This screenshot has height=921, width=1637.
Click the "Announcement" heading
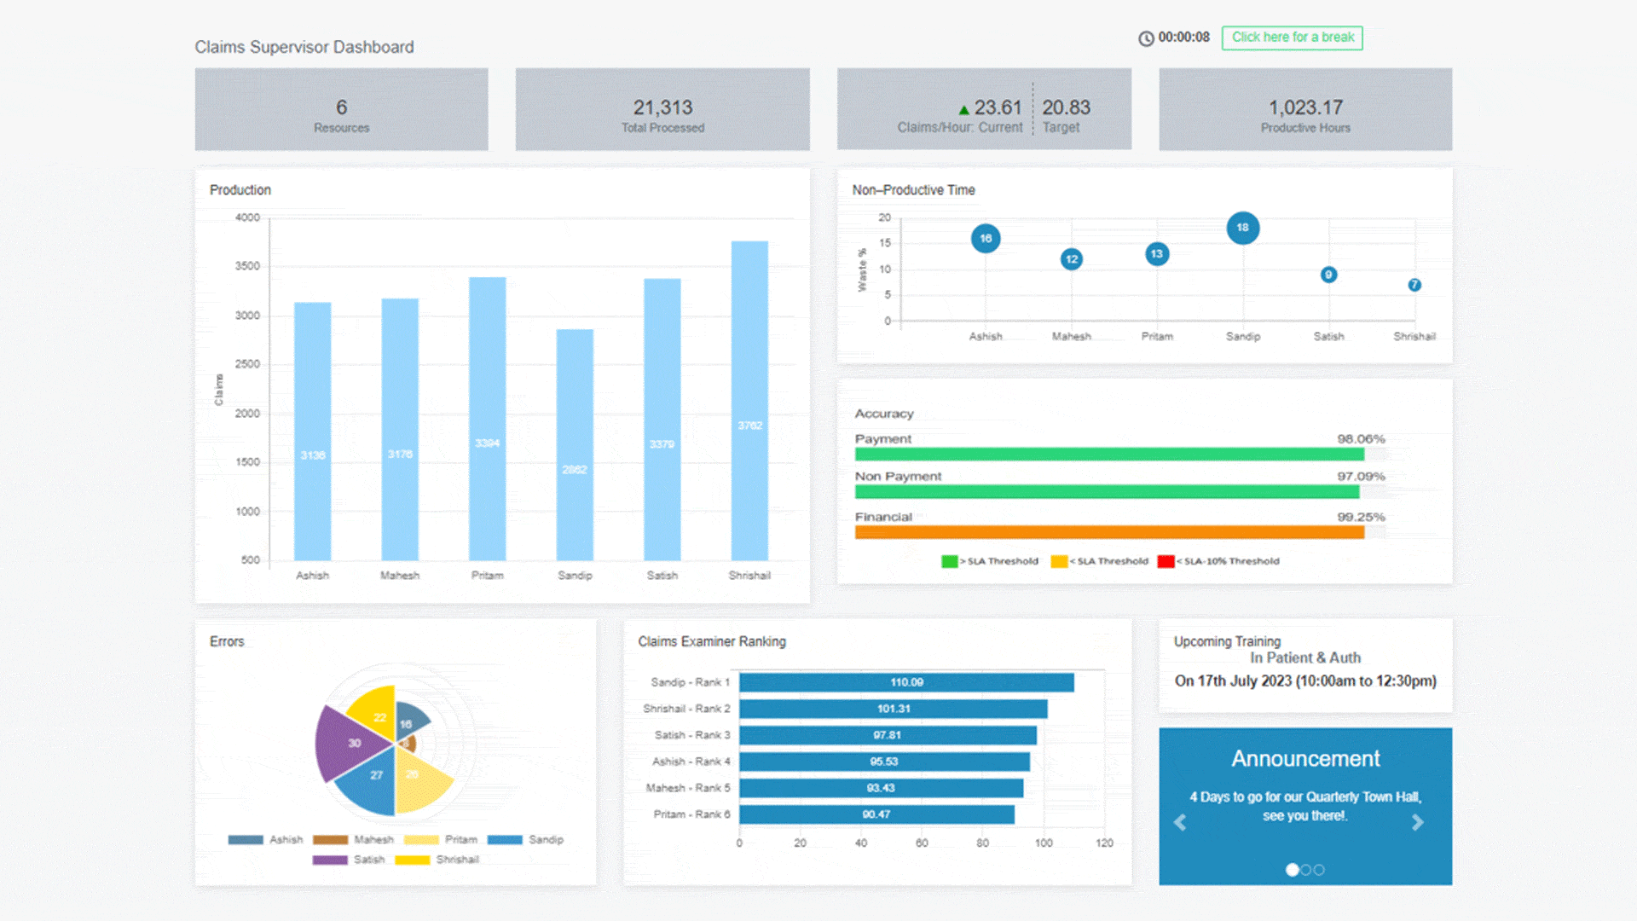1305,759
